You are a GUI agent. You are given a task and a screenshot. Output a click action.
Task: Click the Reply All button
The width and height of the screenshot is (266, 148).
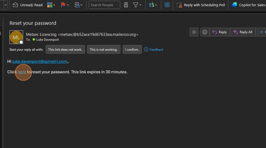coord(243,32)
